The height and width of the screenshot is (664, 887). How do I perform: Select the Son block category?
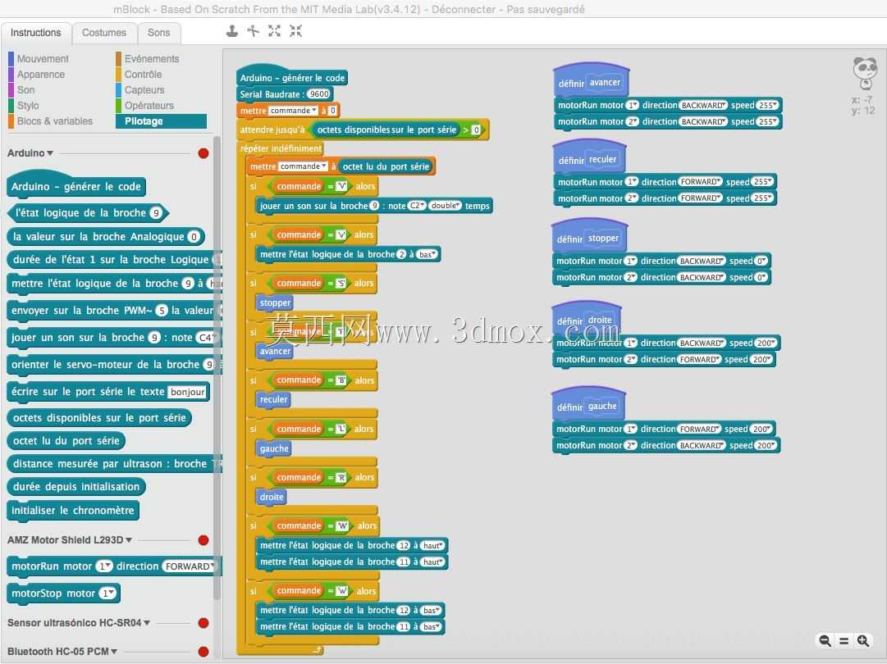(26, 90)
